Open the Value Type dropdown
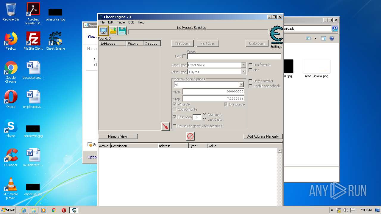Image resolution: width=381 pixels, height=214 pixels. tap(217, 72)
